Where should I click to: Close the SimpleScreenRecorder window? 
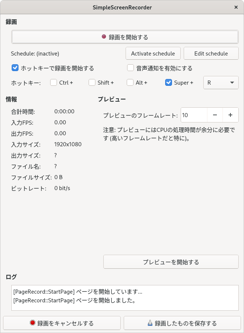coord(236,7)
